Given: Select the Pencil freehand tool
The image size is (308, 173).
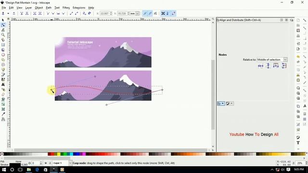Looking at the screenshot, I should tap(3, 69).
